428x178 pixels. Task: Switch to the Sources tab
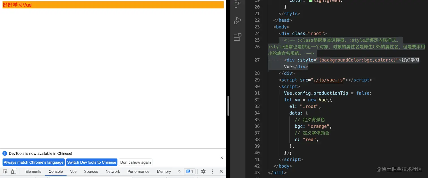(91, 172)
